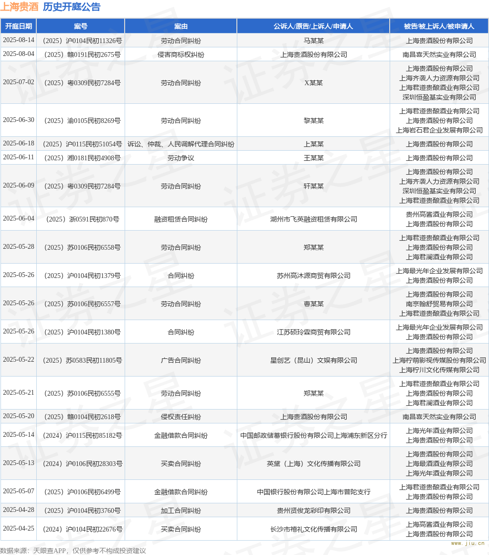489x555 pixels.
Task: Select case number (2025)沪0104民初1379号
Action: [82, 276]
